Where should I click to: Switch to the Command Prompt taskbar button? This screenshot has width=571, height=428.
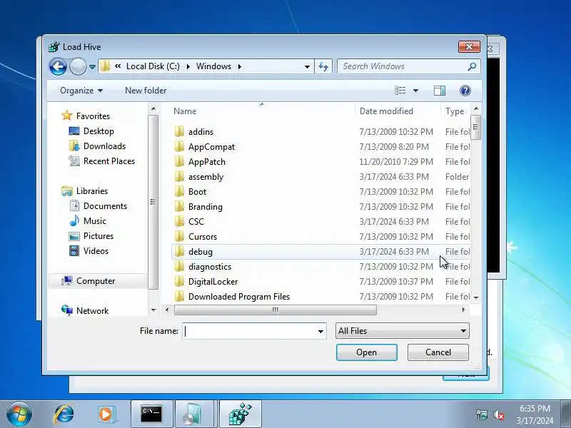click(151, 414)
